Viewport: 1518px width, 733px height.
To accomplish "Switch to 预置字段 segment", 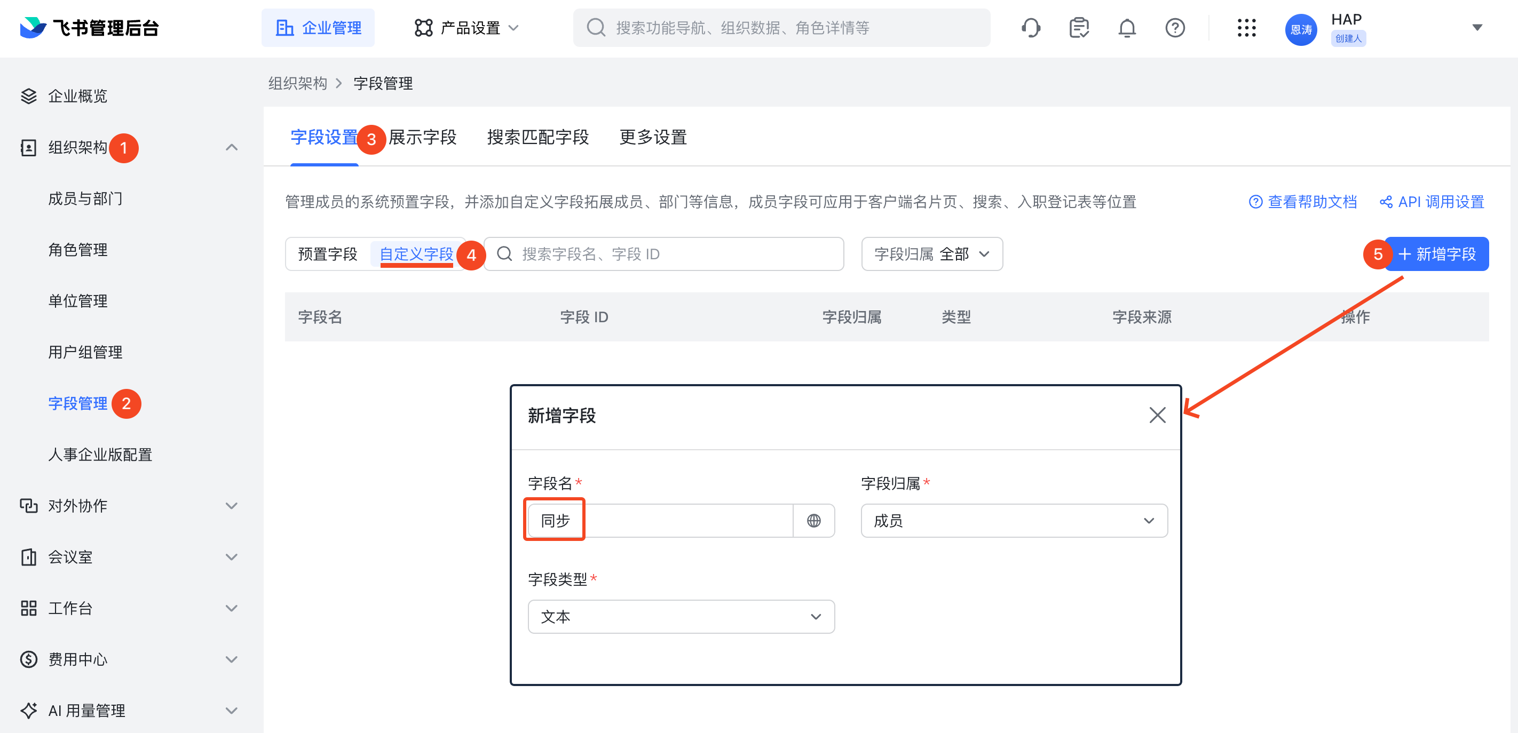I will (x=328, y=254).
